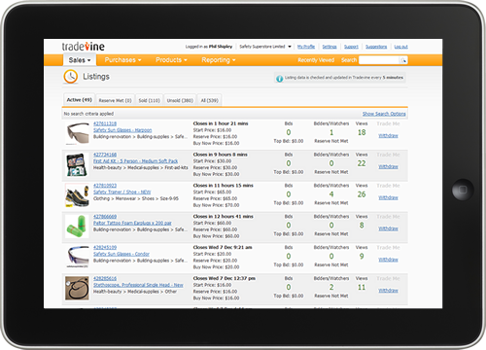
Task: Switch to the Sold (110) tab
Action: coord(149,100)
